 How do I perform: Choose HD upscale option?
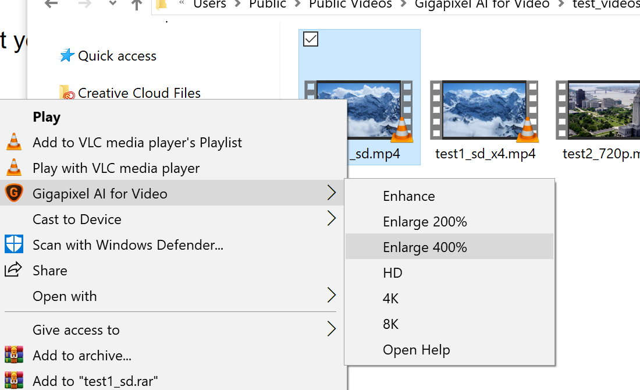[449, 273]
